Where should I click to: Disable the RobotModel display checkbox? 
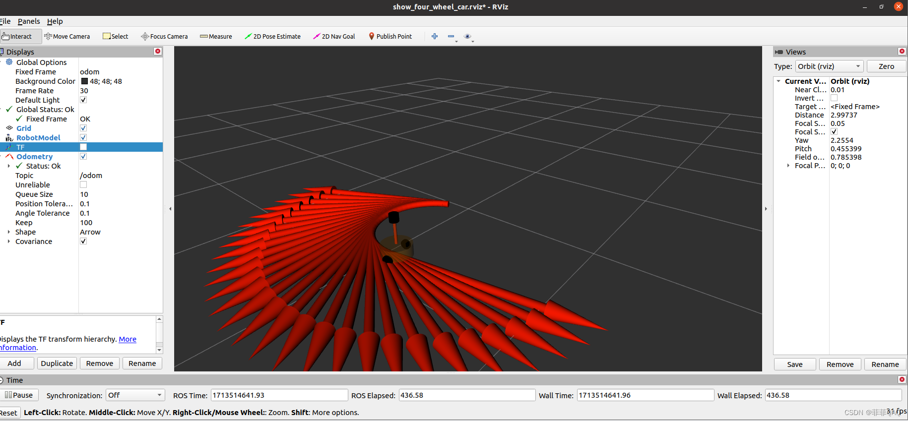coord(83,137)
